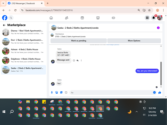Click the Yes, are you interested? message
167x125 pixels.
(147, 71)
